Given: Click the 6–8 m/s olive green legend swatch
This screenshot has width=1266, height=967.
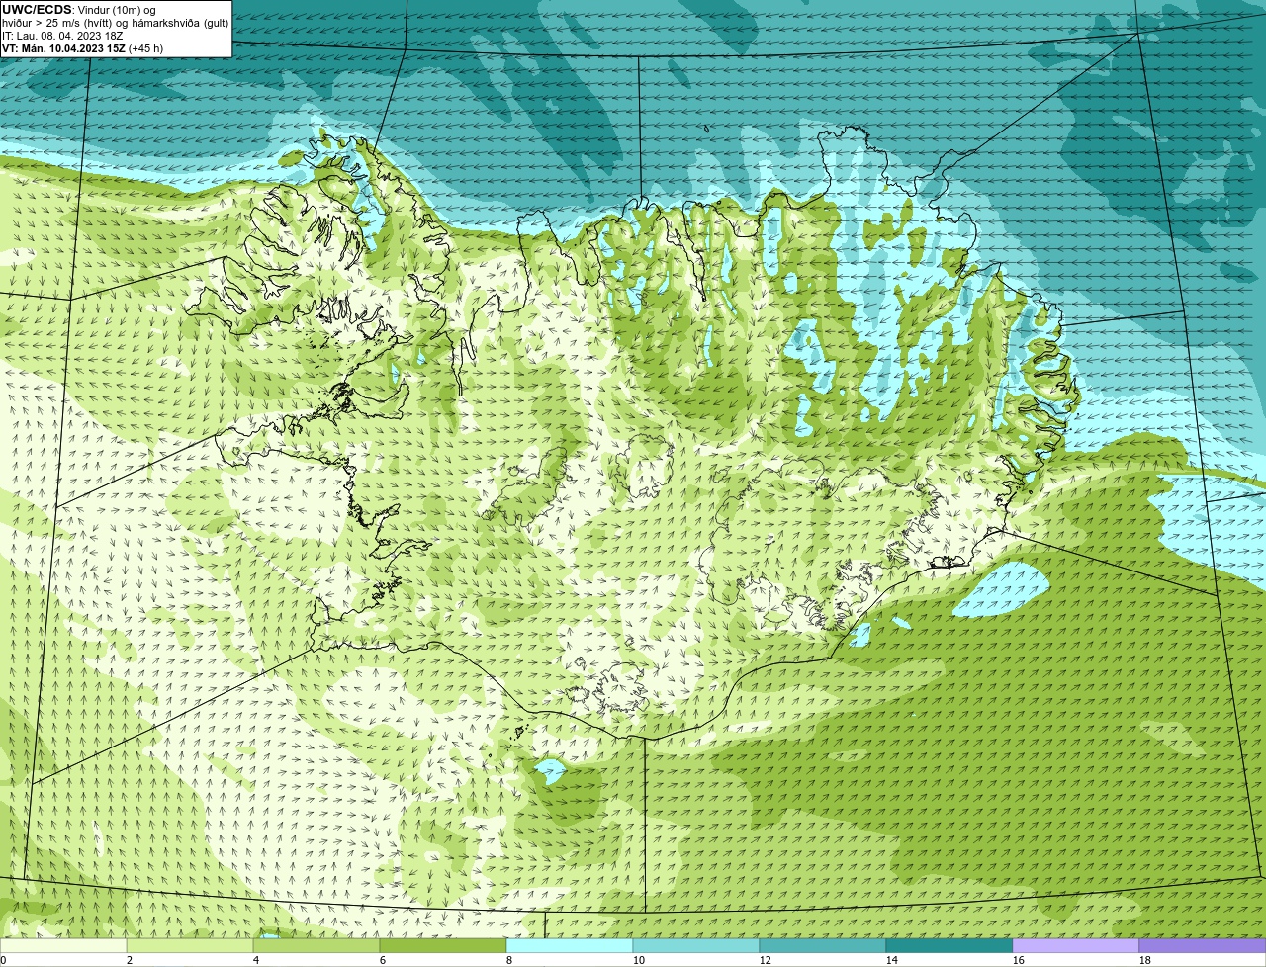Looking at the screenshot, I should click(x=443, y=945).
